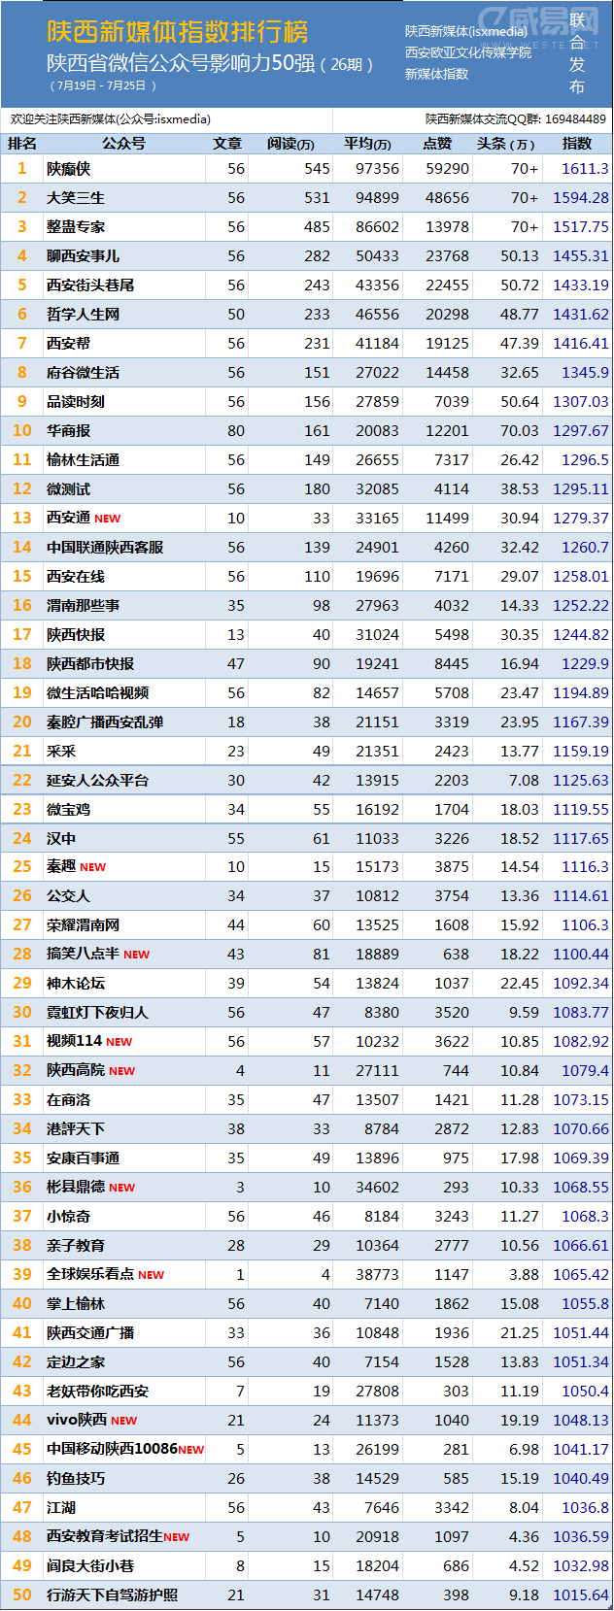Select the 排名 column header

[x=22, y=144]
